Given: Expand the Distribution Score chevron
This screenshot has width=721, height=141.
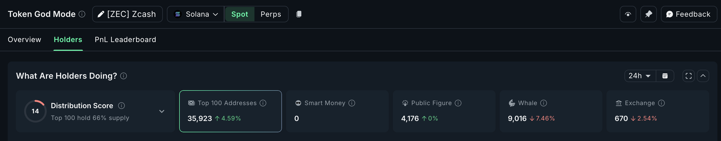Looking at the screenshot, I should point(162,111).
